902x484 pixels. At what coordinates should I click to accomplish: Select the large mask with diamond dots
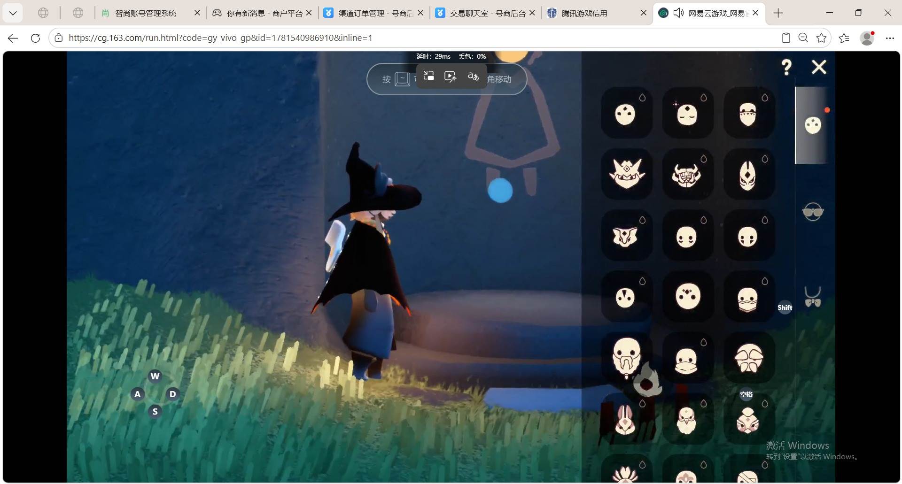(x=688, y=296)
